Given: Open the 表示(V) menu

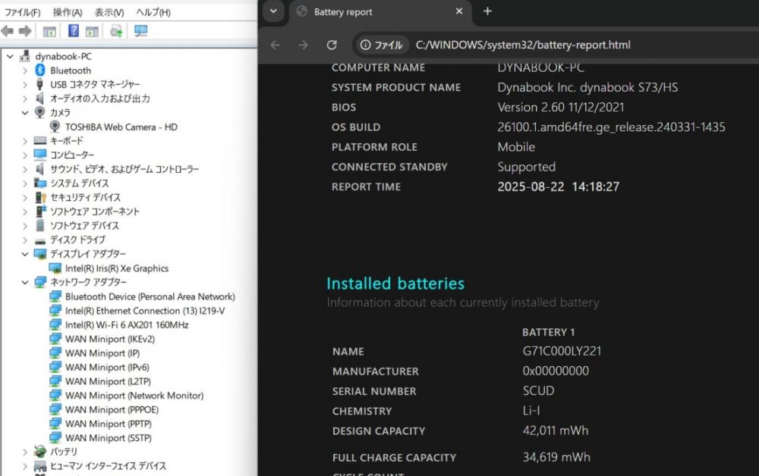Looking at the screenshot, I should click(109, 12).
